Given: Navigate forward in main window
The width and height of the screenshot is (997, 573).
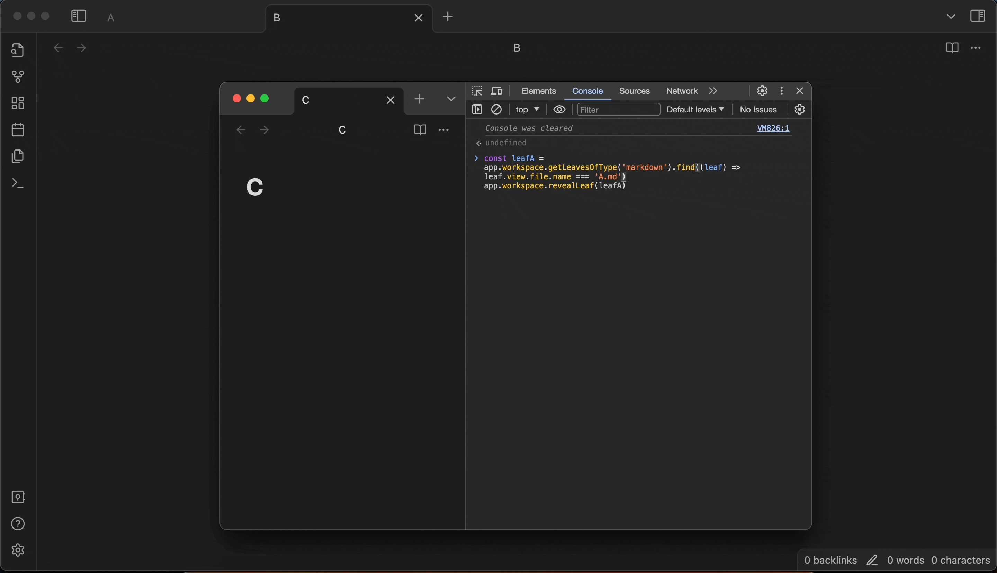Looking at the screenshot, I should click(81, 48).
